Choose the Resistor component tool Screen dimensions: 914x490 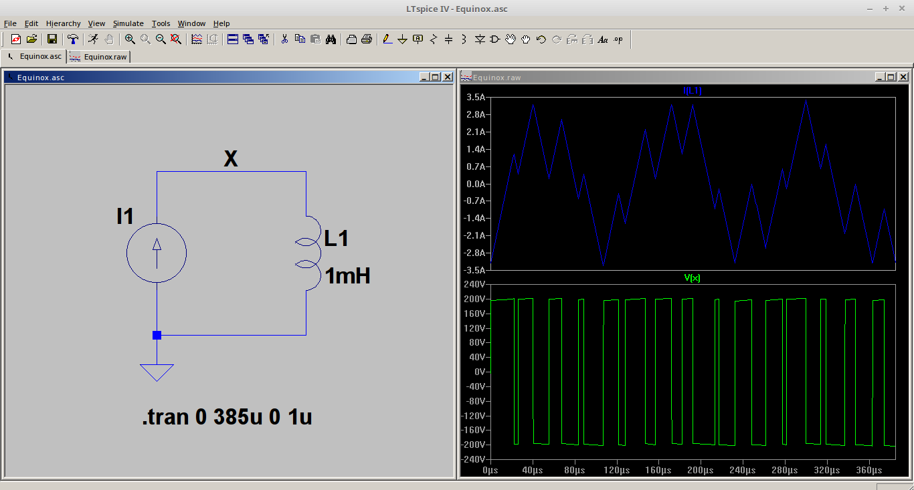[x=433, y=39]
